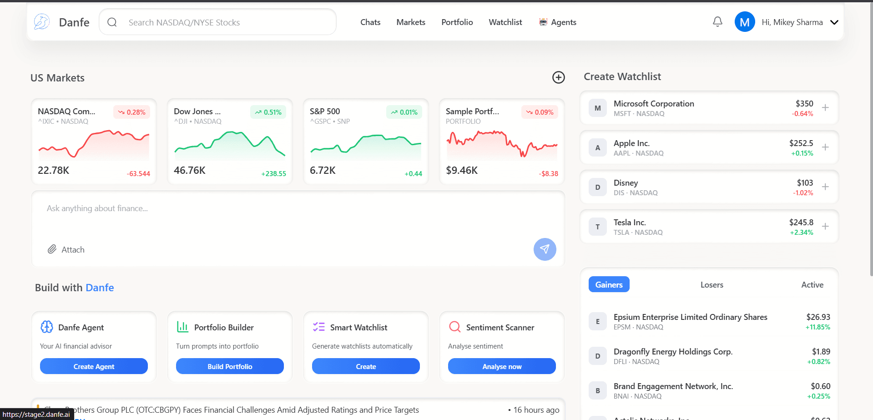Switch to the Losers tab

[x=712, y=284]
